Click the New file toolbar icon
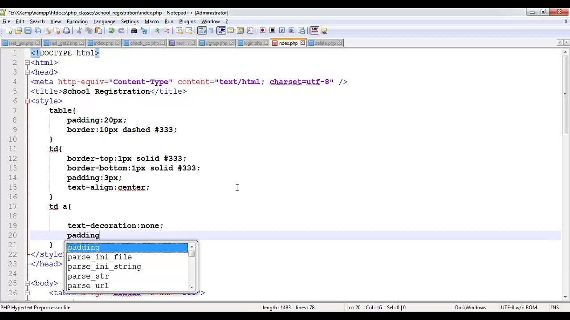Screen dimensions: 570x320 8,31
